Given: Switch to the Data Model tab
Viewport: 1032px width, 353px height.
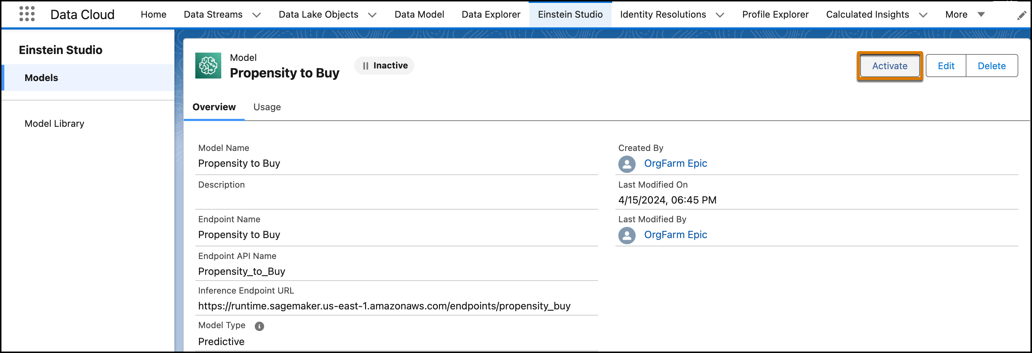Looking at the screenshot, I should click(419, 14).
